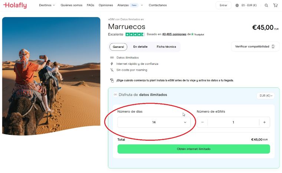This screenshot has height=173, width=282.
Task: Select the General tab
Action: coord(118,47)
